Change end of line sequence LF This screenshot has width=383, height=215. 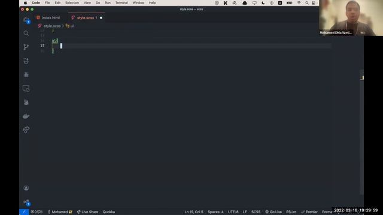[x=245, y=212]
